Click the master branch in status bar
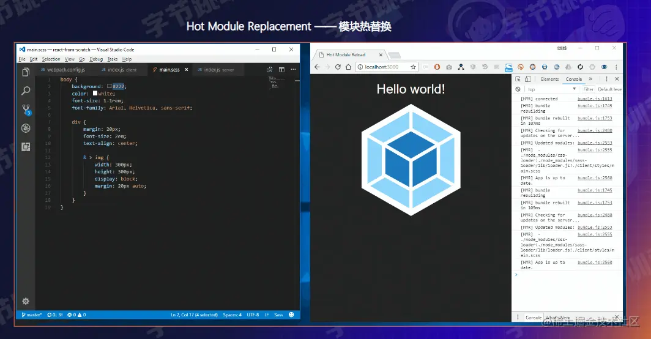This screenshot has height=339, width=651. 32,315
